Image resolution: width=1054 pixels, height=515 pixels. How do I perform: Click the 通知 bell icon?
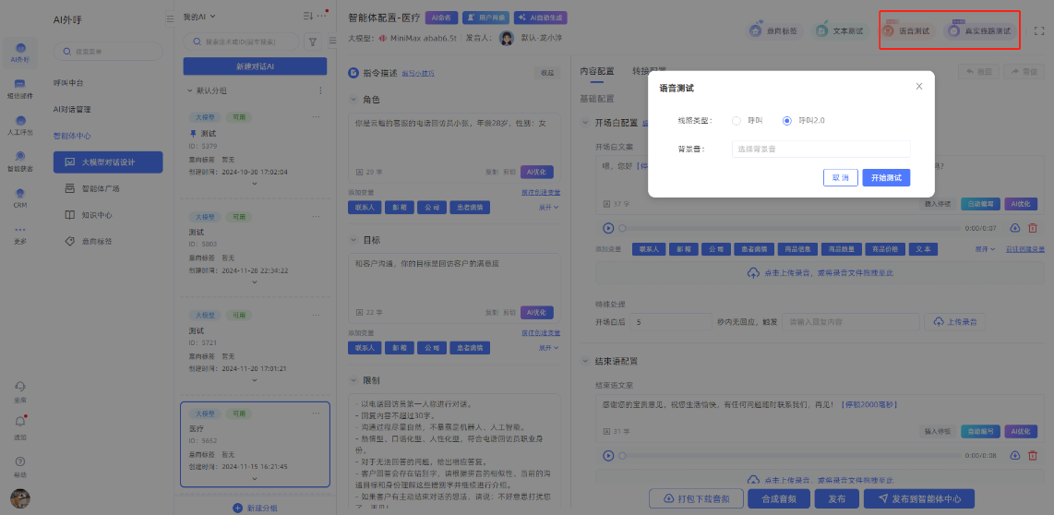coord(19,421)
